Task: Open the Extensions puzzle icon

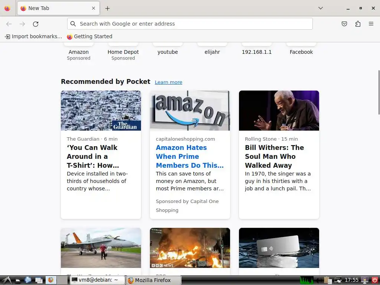Action: pyautogui.click(x=358, y=24)
